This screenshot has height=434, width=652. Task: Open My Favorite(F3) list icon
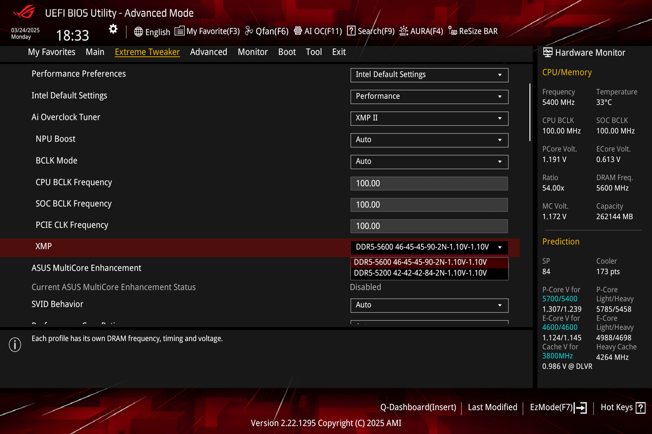179,31
